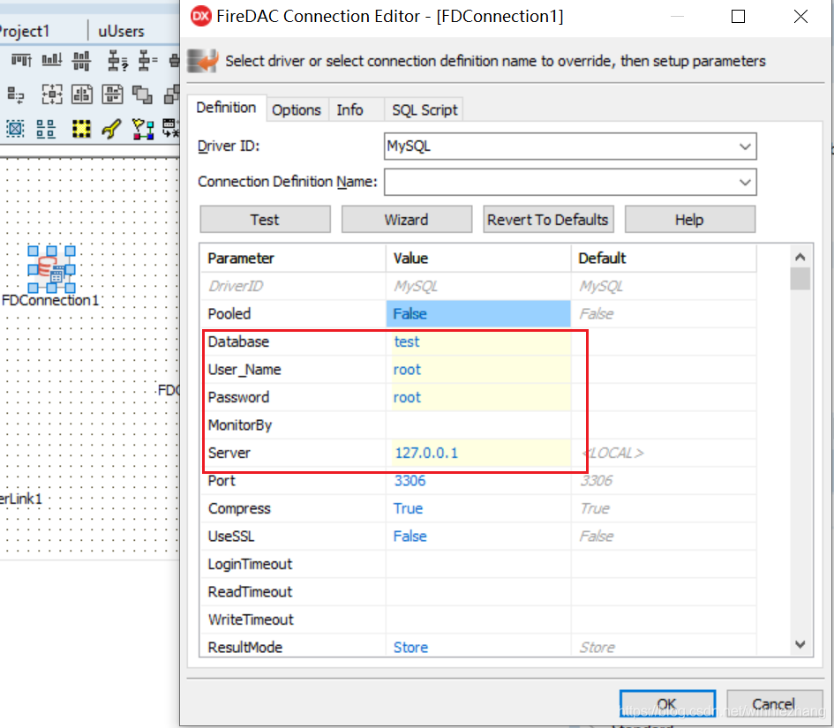Click the yellow wrench icon

(x=112, y=129)
